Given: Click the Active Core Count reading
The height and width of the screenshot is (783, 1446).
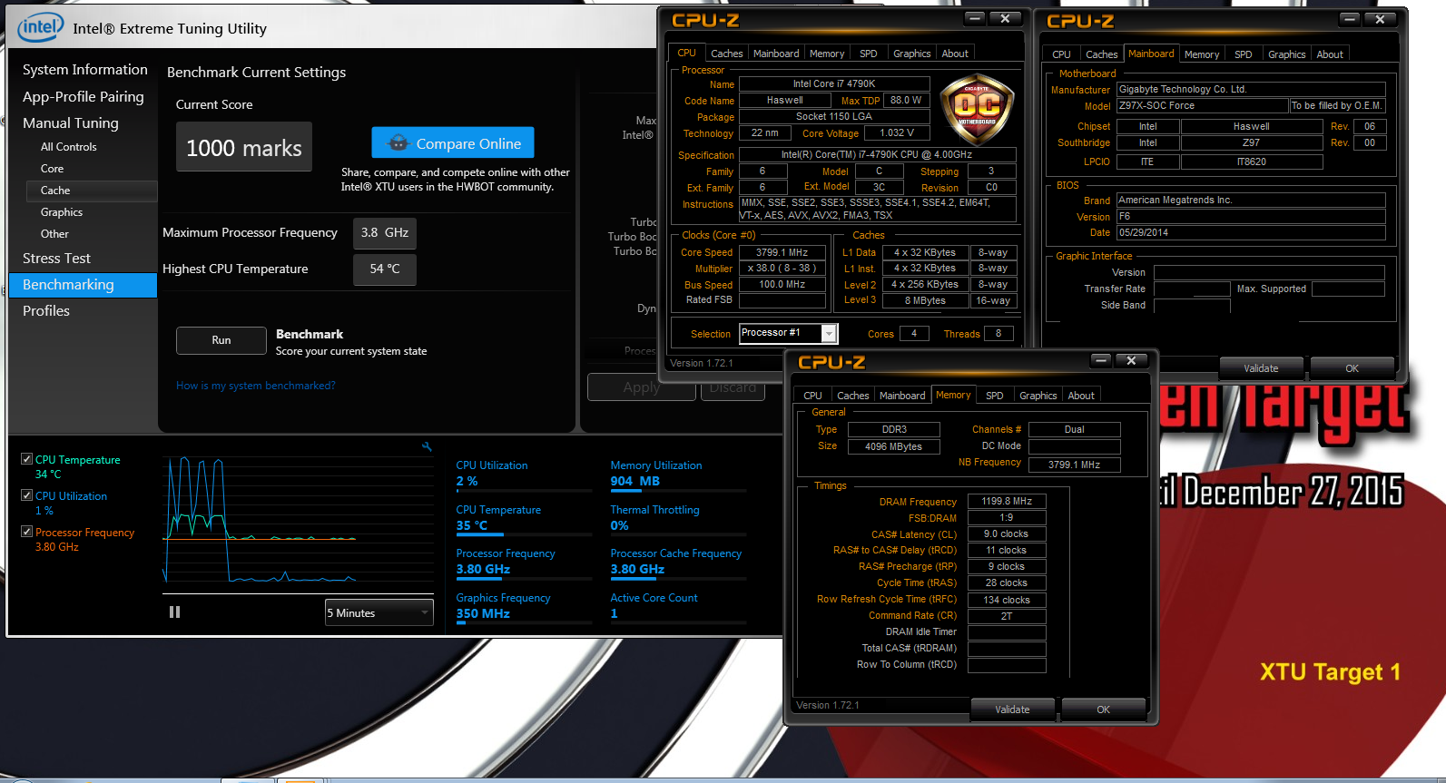Looking at the screenshot, I should tap(614, 614).
